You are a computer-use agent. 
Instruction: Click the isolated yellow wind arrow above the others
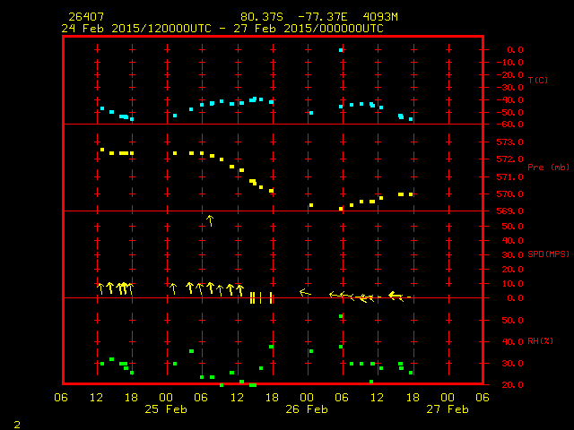point(210,219)
